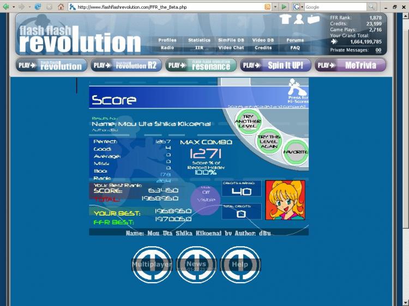The image size is (409, 306).
Task: Open the SimFile DB menu item
Action: coord(231,40)
